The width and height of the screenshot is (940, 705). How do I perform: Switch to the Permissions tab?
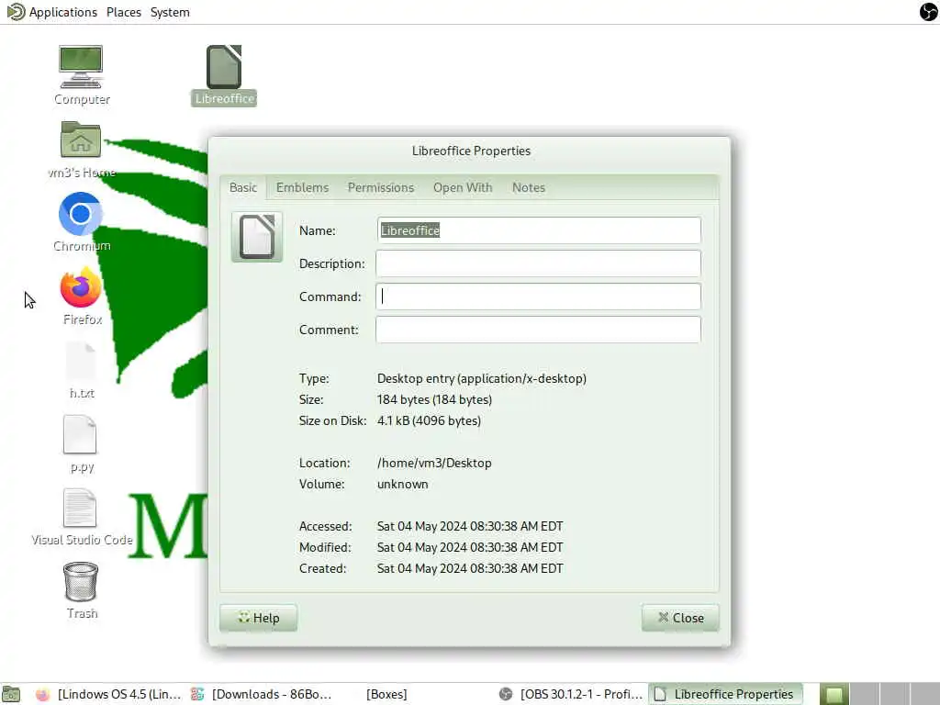[381, 187]
